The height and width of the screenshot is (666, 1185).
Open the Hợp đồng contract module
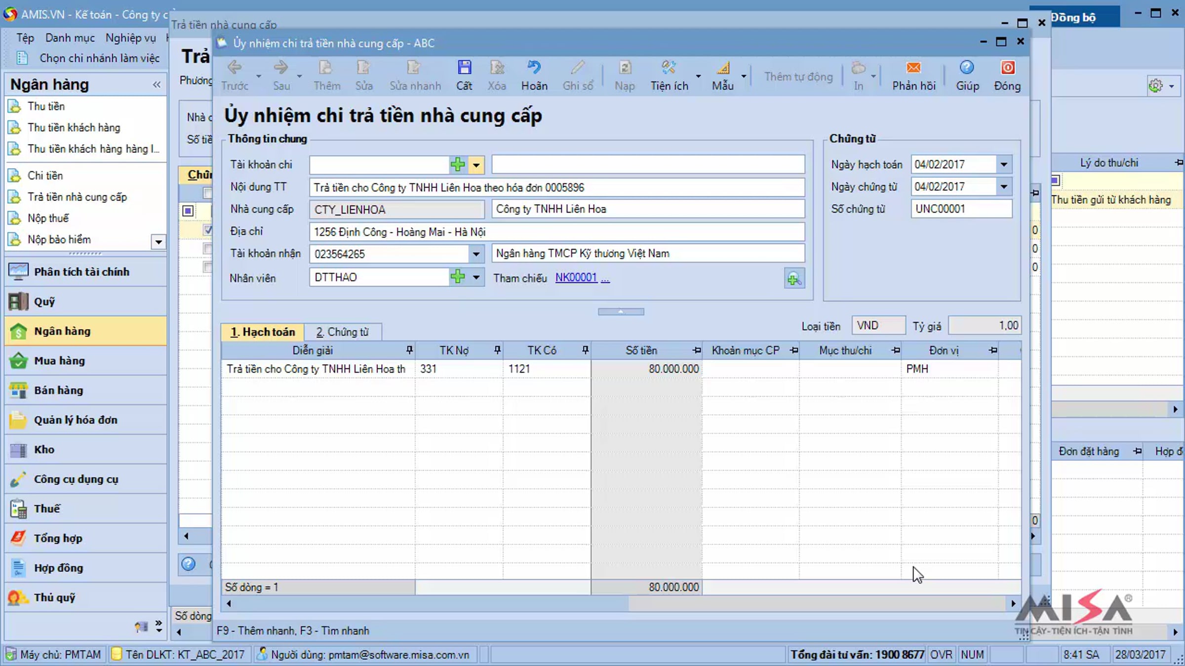click(x=85, y=568)
